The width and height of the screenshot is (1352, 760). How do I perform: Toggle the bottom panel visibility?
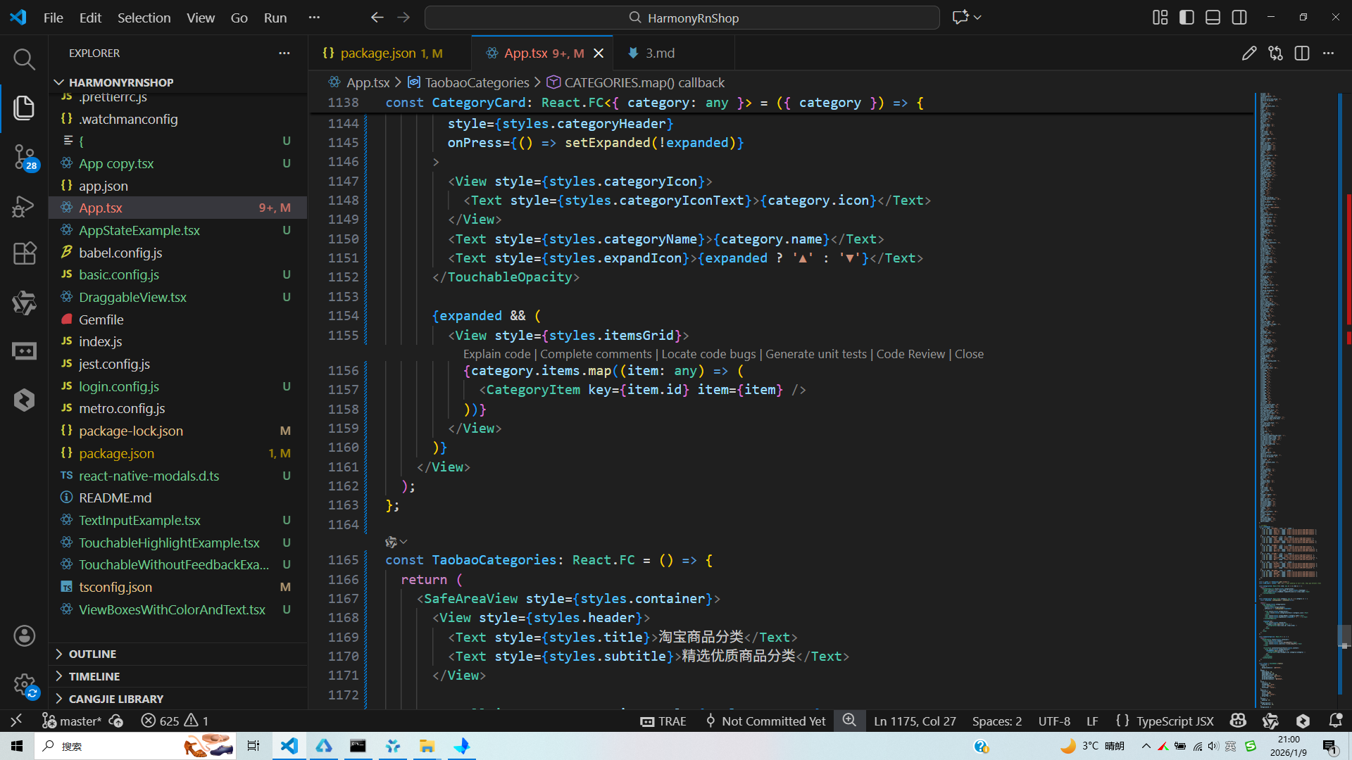pyautogui.click(x=1213, y=18)
